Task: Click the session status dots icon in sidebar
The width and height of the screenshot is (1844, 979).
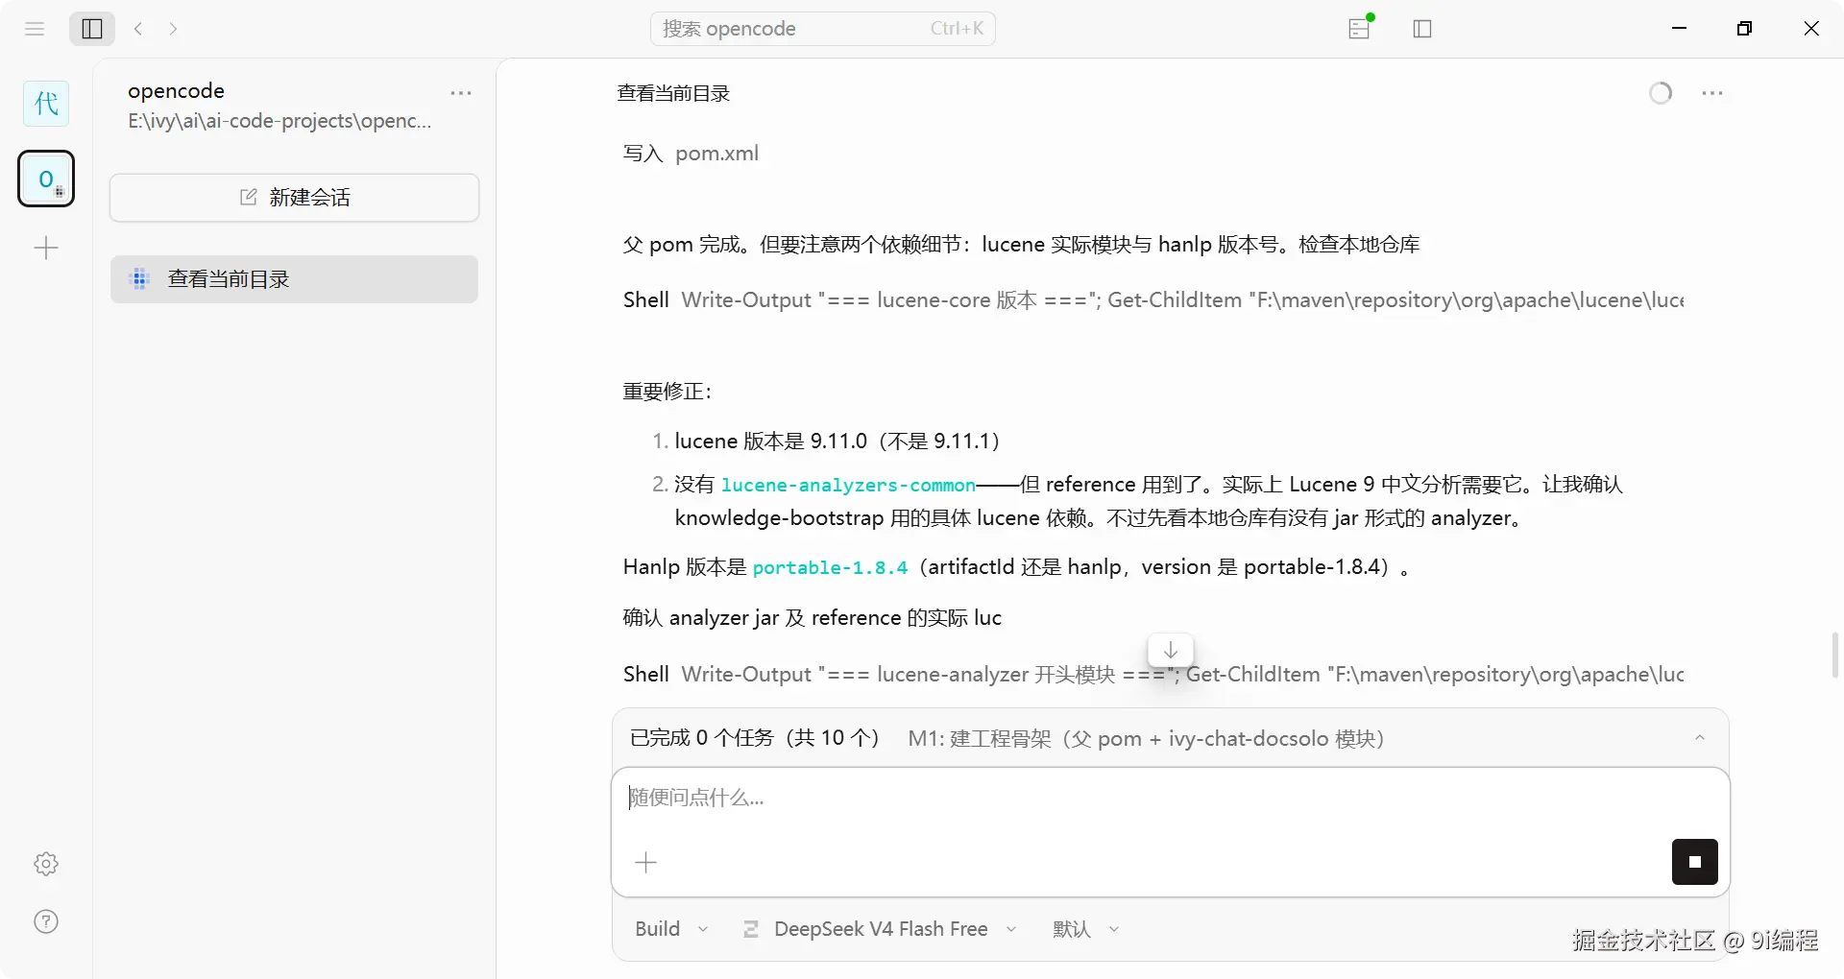Action: (139, 279)
